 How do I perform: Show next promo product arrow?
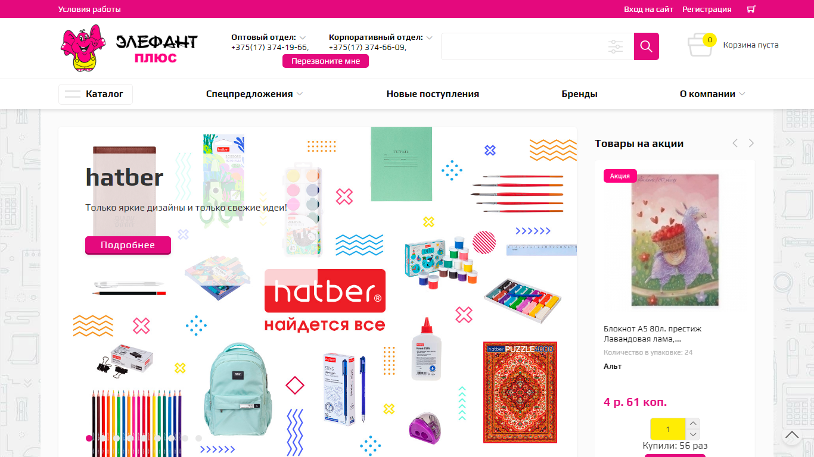(x=751, y=143)
